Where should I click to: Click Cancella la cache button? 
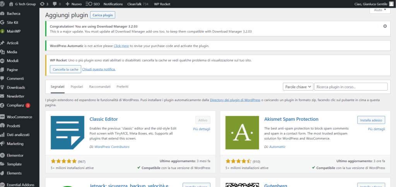click(65, 69)
